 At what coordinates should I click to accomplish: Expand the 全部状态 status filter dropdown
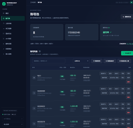[x=81, y=61]
